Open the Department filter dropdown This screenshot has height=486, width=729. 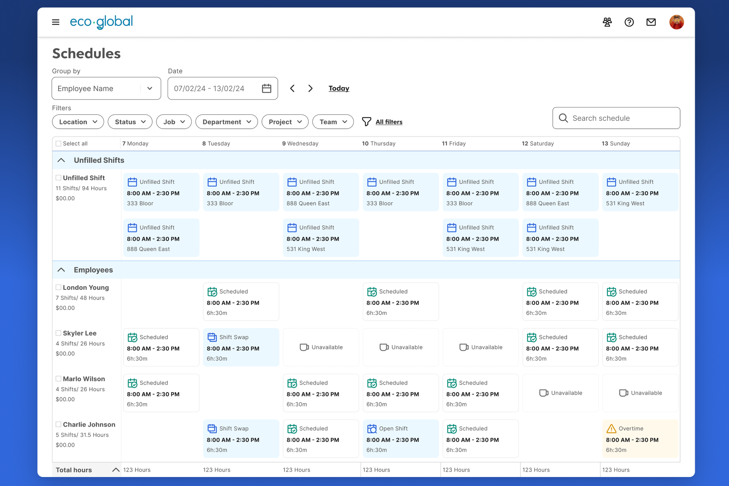[226, 122]
